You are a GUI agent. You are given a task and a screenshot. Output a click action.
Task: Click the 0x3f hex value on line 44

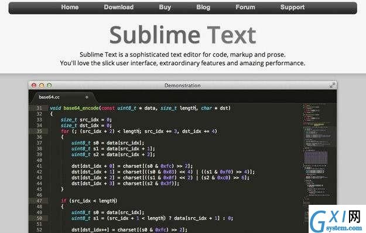[x=167, y=183]
